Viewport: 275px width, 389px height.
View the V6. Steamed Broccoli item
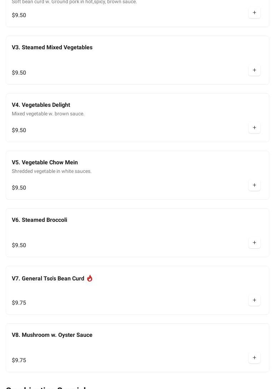click(39, 220)
